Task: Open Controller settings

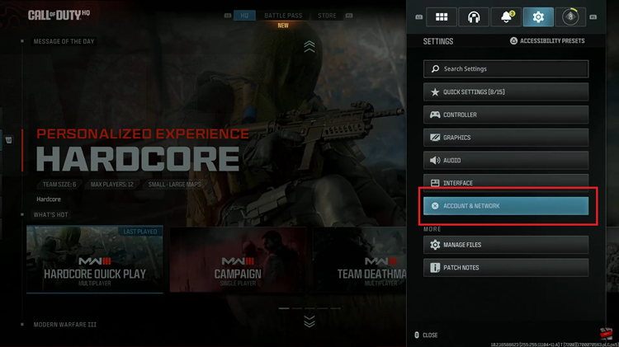Action: click(x=506, y=115)
